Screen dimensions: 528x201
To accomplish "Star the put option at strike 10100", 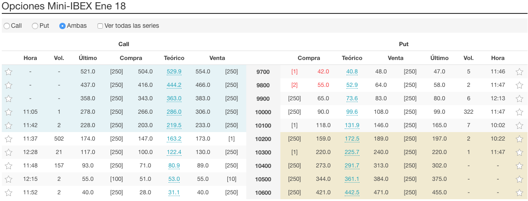I will click(519, 125).
